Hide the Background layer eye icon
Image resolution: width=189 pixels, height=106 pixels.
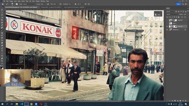167,29
